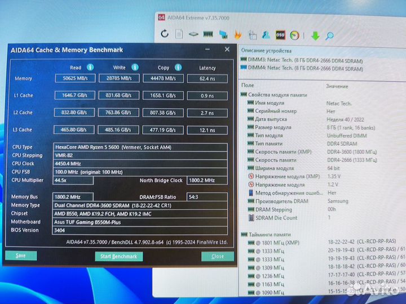Click the Поле column header
Screen dimensions: 406x304
click(x=248, y=85)
